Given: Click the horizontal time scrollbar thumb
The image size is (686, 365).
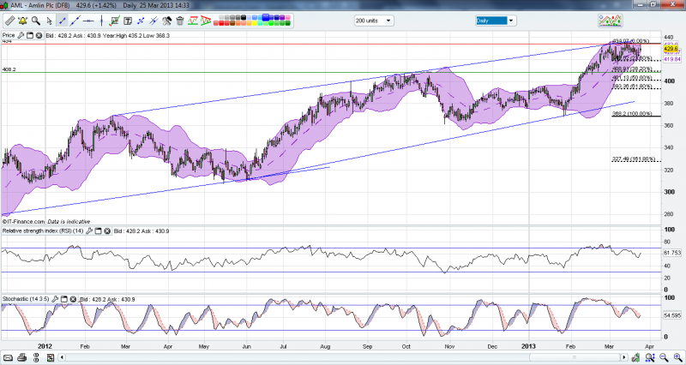Looking at the screenshot, I should point(575,357).
